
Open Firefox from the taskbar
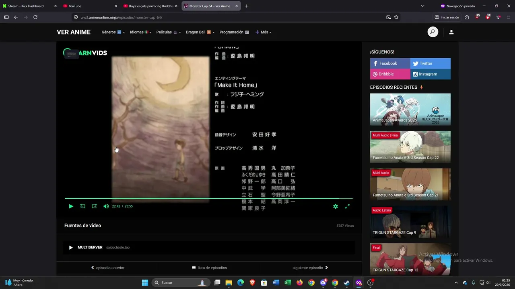coord(299,283)
